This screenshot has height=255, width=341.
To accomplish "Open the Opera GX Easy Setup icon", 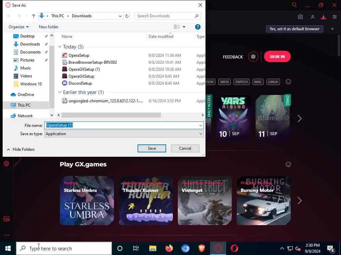I will (x=335, y=17).
